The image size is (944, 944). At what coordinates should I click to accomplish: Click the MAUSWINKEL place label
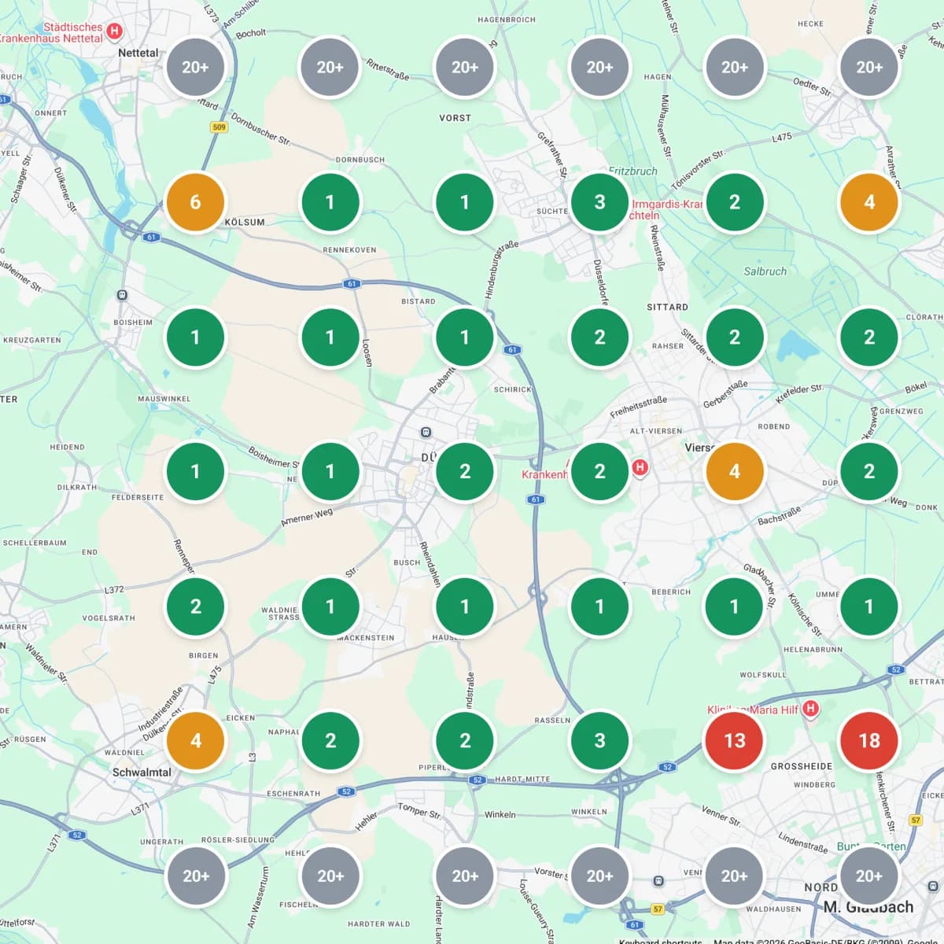(x=164, y=399)
